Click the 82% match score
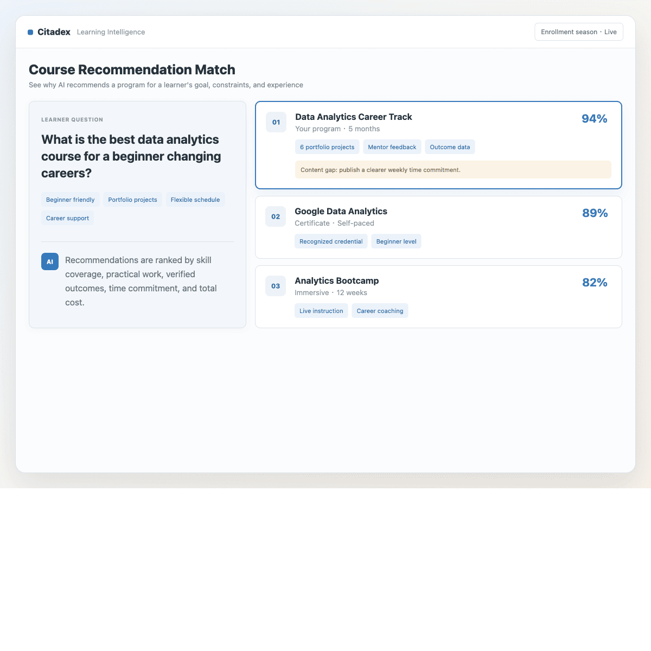This screenshot has width=651, height=651. (x=595, y=283)
